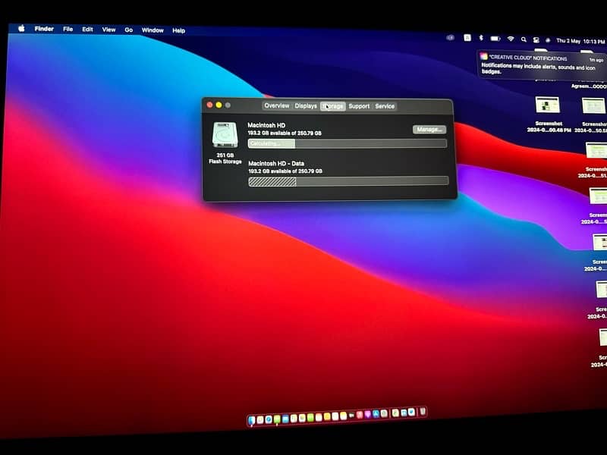Image resolution: width=607 pixels, height=455 pixels.
Task: Open Control Center from the menu bar
Action: click(x=536, y=39)
